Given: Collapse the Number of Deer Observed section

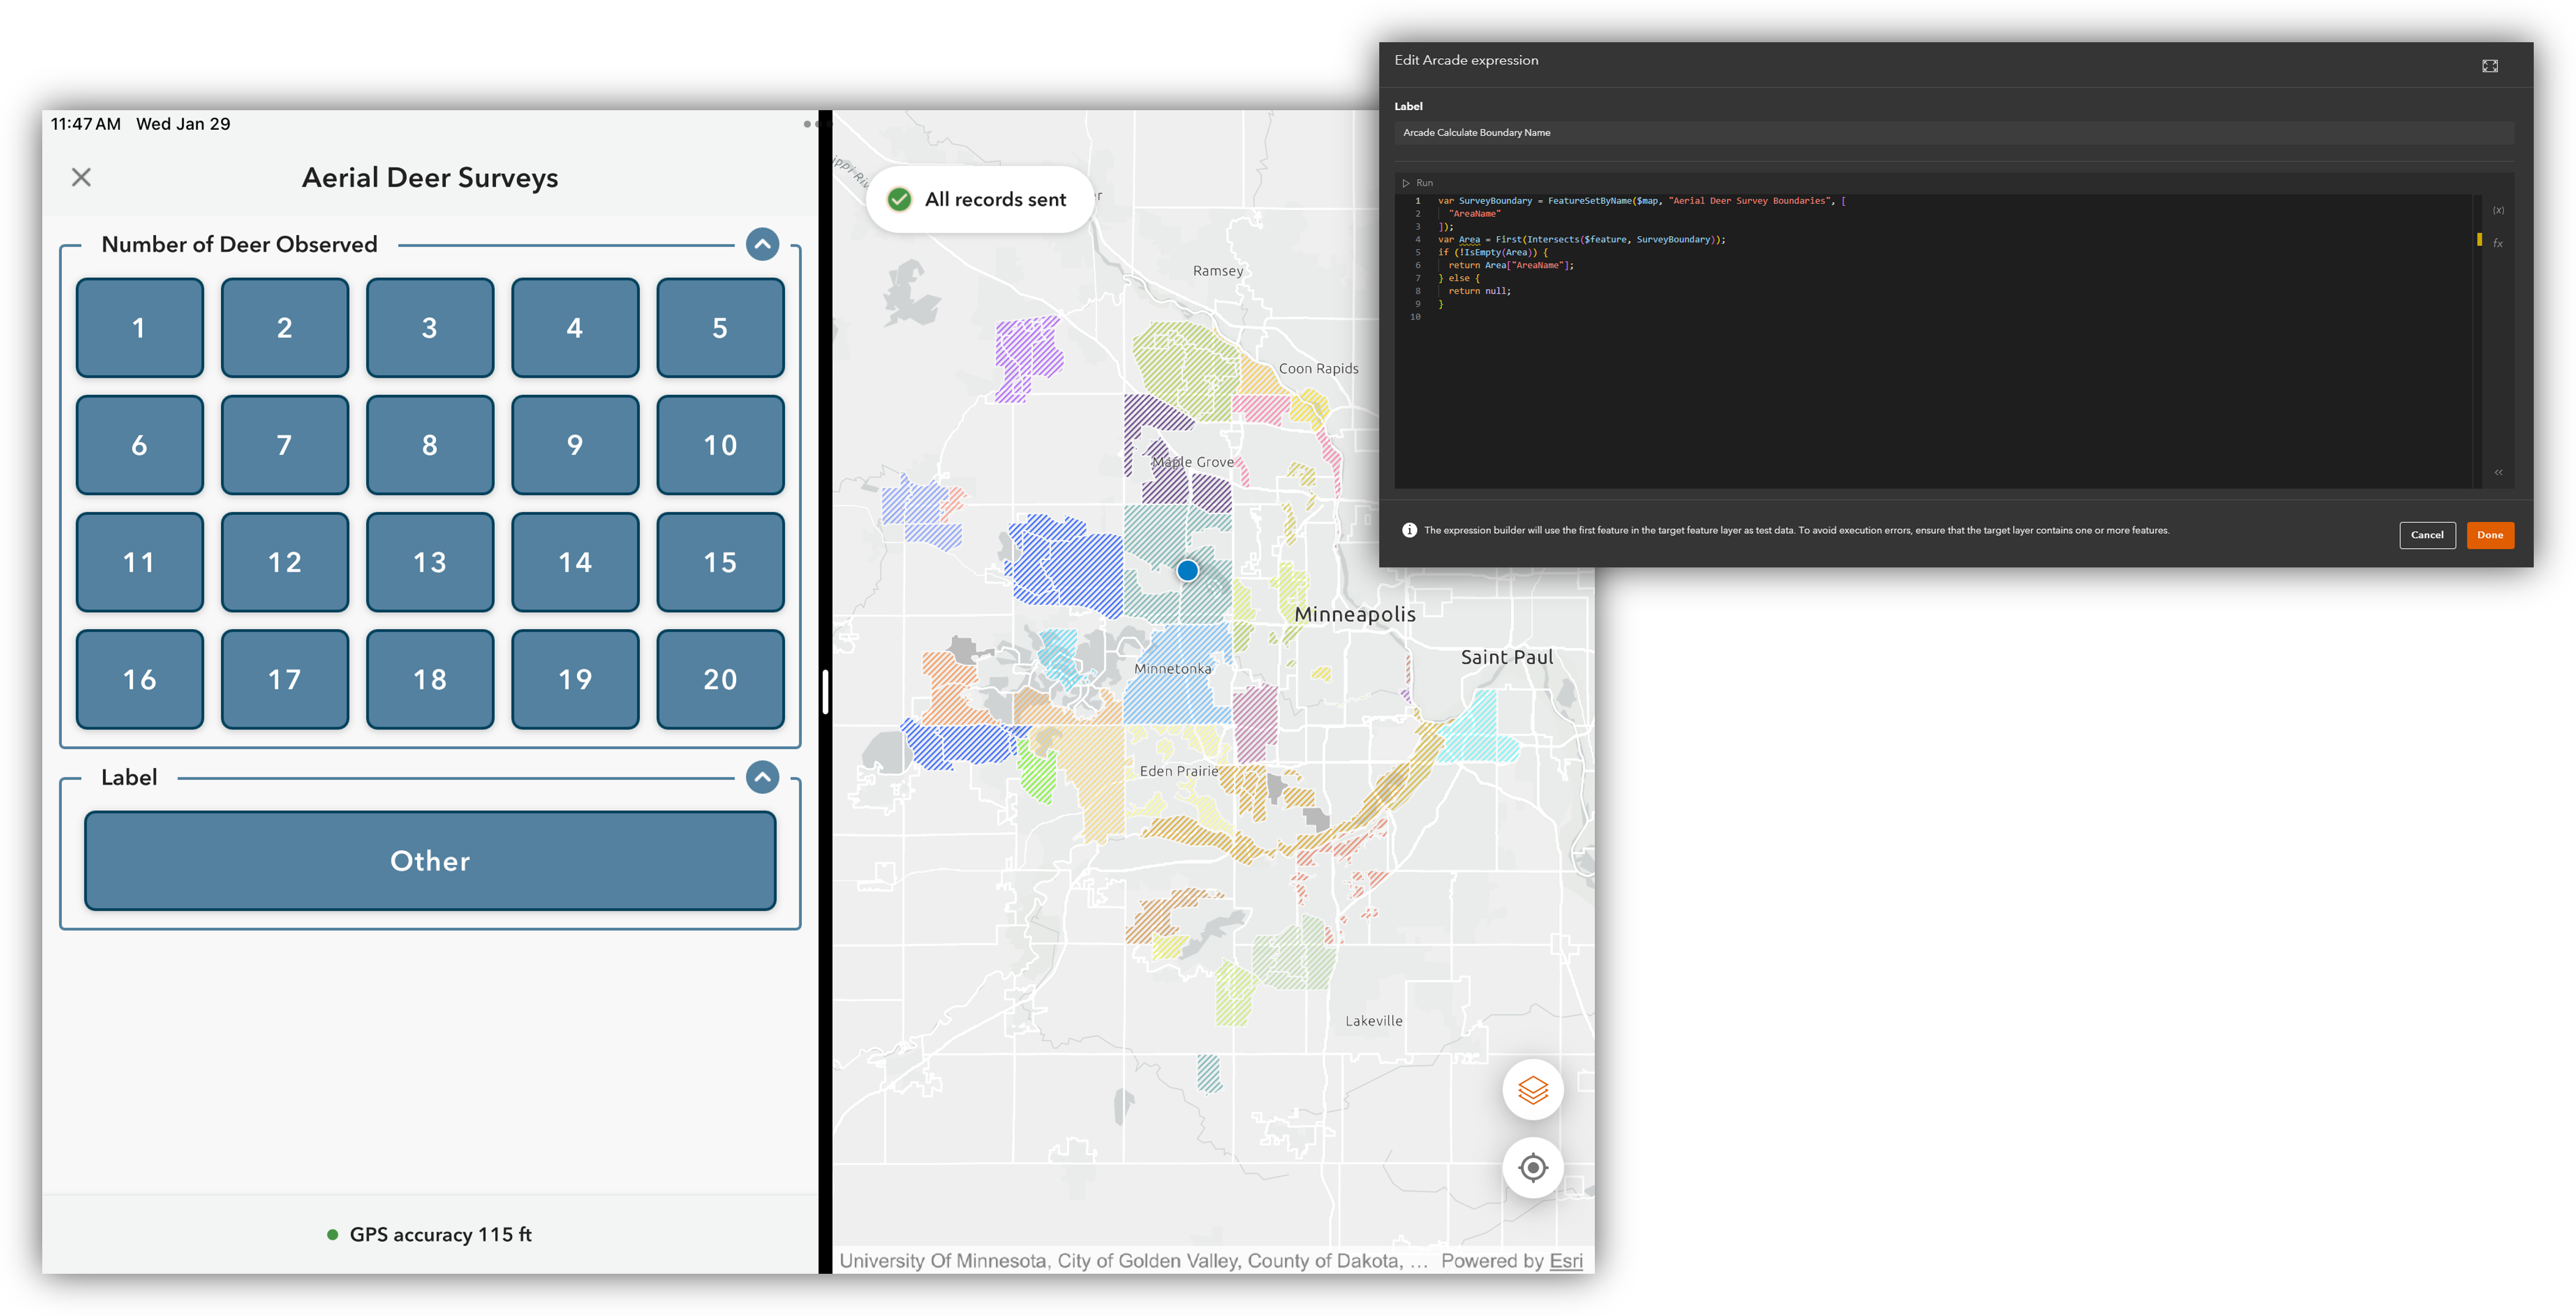Looking at the screenshot, I should point(763,244).
